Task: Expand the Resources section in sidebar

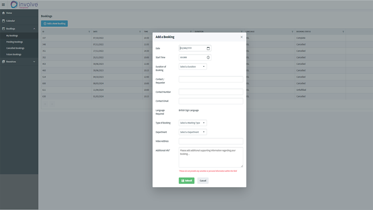Action: (x=34, y=61)
